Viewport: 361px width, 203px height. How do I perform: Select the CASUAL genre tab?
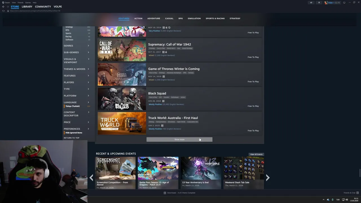(169, 18)
